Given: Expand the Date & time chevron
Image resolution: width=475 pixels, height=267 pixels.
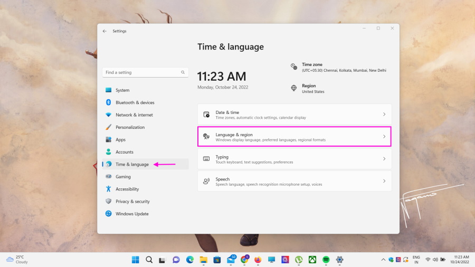Looking at the screenshot, I should 384,115.
